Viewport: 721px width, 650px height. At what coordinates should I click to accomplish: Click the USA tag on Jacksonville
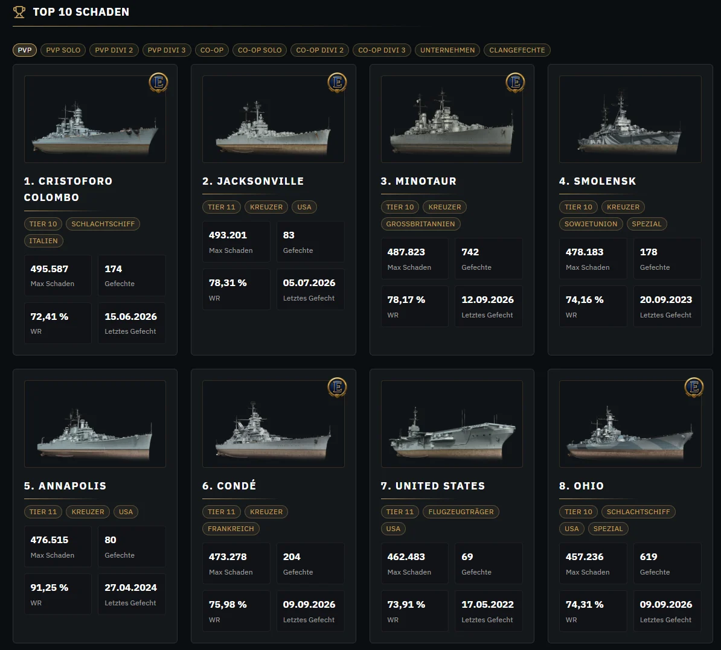304,207
